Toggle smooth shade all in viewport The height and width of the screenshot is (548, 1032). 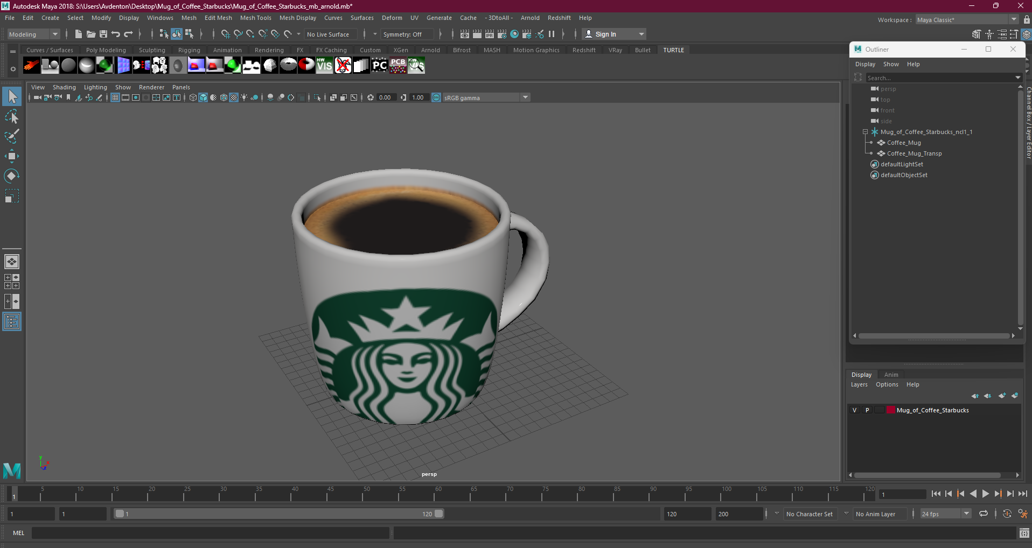coord(203,97)
